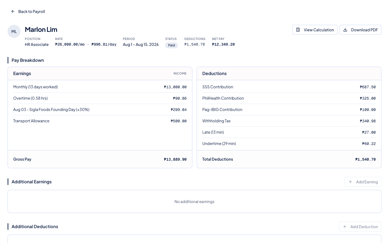
Task: Click Pag-IBIG Contribution row
Action: [289, 110]
